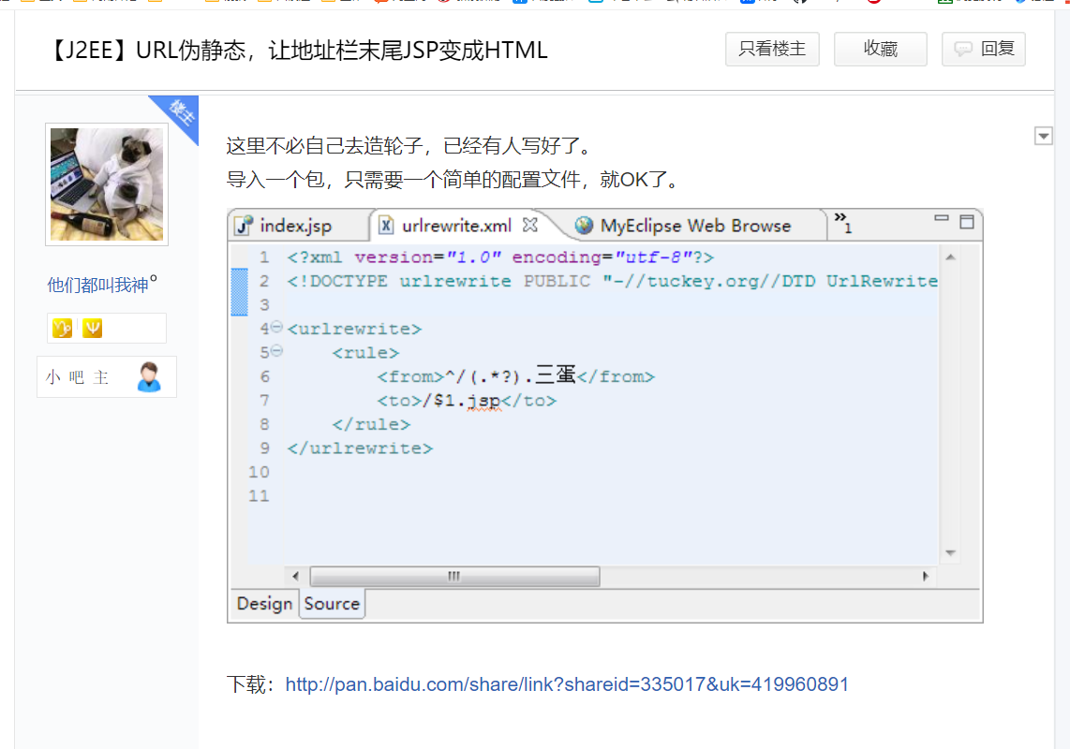
Task: Close the urlrewrite.xml editor tab
Action: pyautogui.click(x=529, y=225)
